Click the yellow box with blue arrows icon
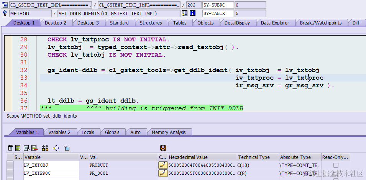The width and height of the screenshot is (366, 180). (56, 148)
